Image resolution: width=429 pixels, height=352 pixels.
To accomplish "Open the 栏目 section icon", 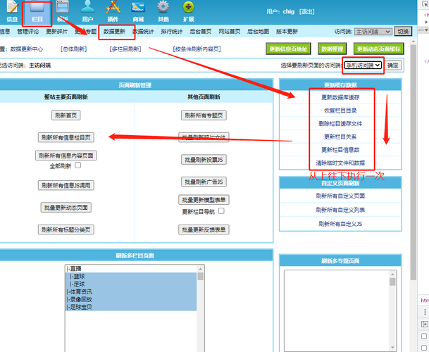I will pyautogui.click(x=37, y=11).
